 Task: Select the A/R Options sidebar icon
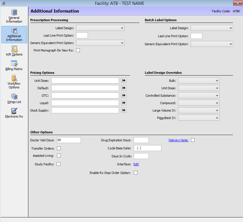tap(14, 49)
